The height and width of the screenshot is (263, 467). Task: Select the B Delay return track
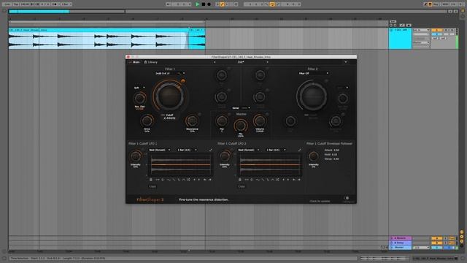[401, 243]
